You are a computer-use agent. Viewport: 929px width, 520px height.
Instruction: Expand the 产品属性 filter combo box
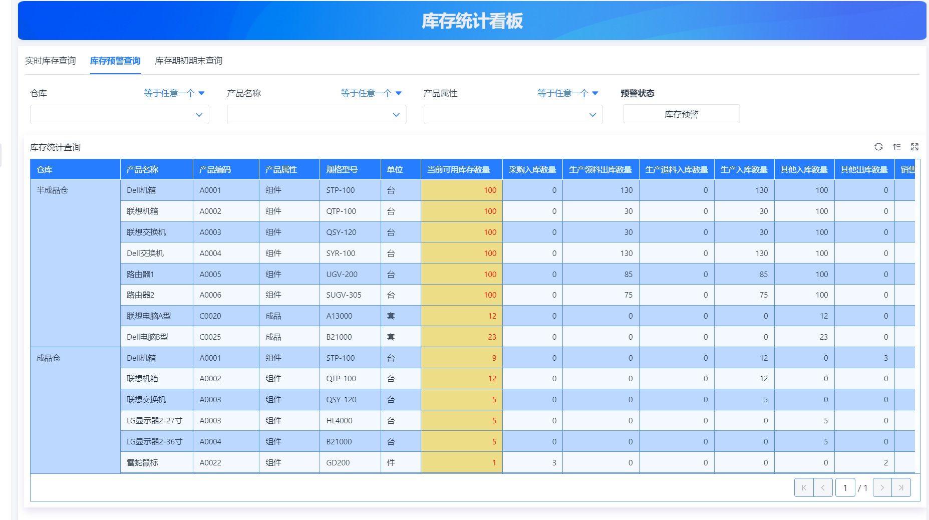[513, 114]
